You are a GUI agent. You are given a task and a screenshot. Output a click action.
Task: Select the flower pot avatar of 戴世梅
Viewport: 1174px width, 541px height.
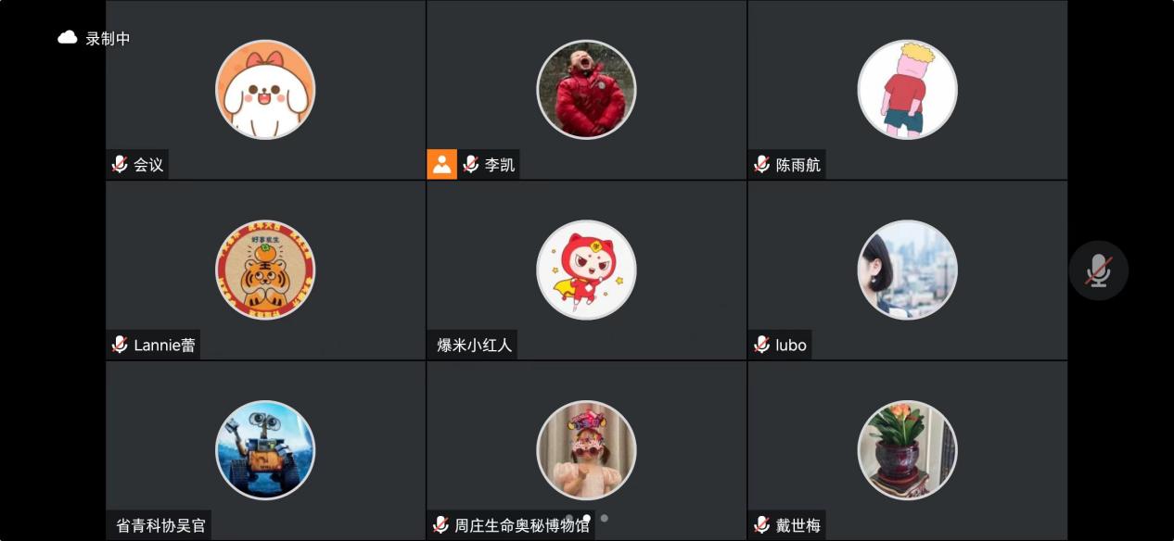point(907,450)
